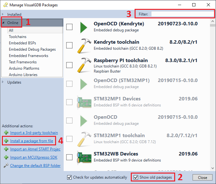The image size is (216, 184).
Task: Select Test Frameworks category
Action: pyautogui.click(x=23, y=62)
